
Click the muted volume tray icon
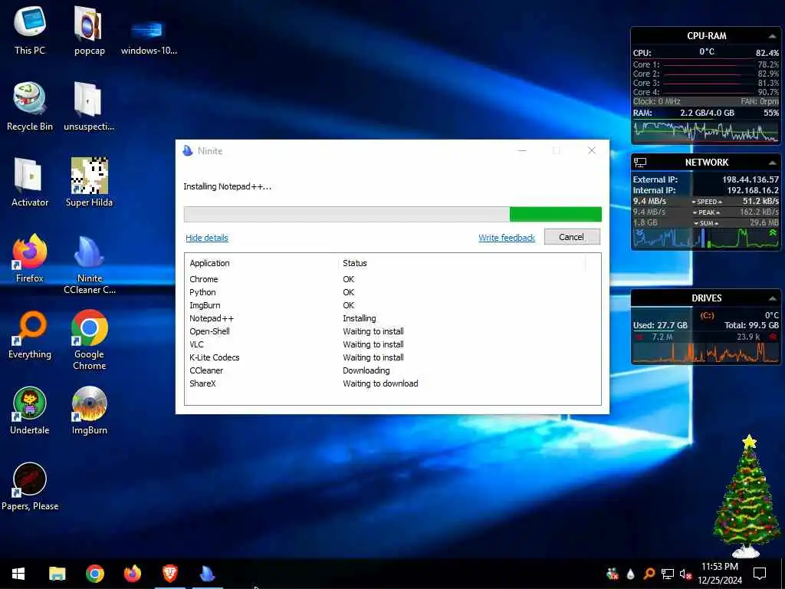point(685,574)
